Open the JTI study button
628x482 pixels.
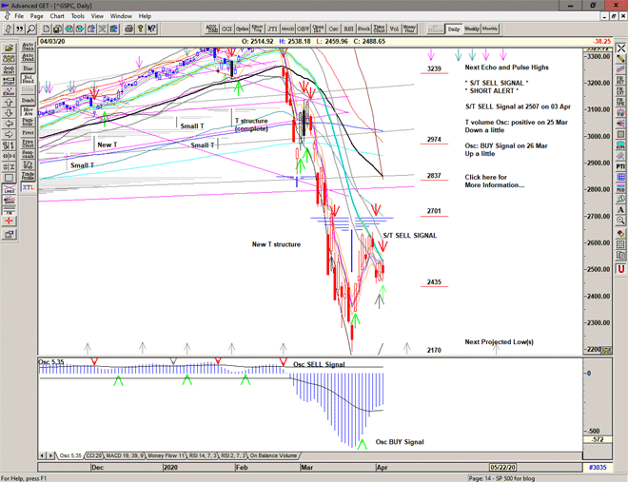[272, 29]
